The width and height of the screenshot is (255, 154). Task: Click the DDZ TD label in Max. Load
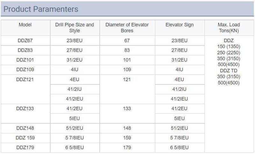coord(229,70)
